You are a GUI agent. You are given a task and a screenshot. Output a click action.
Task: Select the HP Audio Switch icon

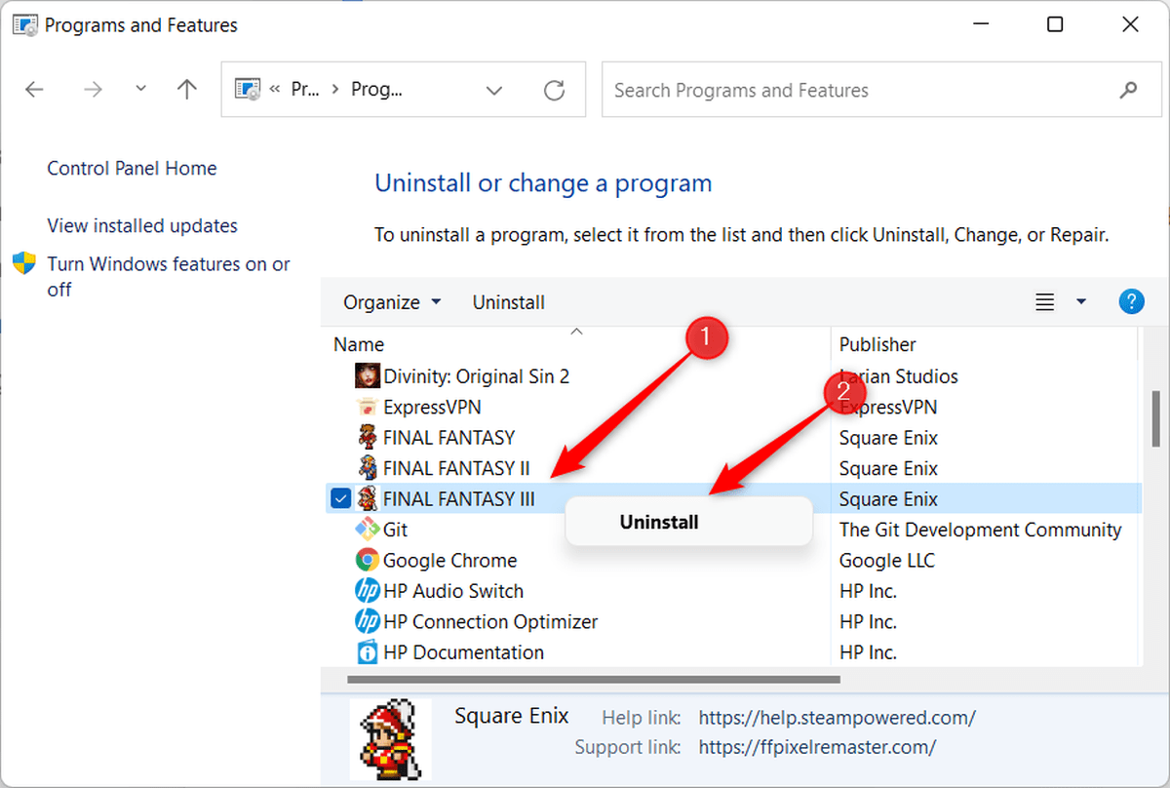click(368, 591)
